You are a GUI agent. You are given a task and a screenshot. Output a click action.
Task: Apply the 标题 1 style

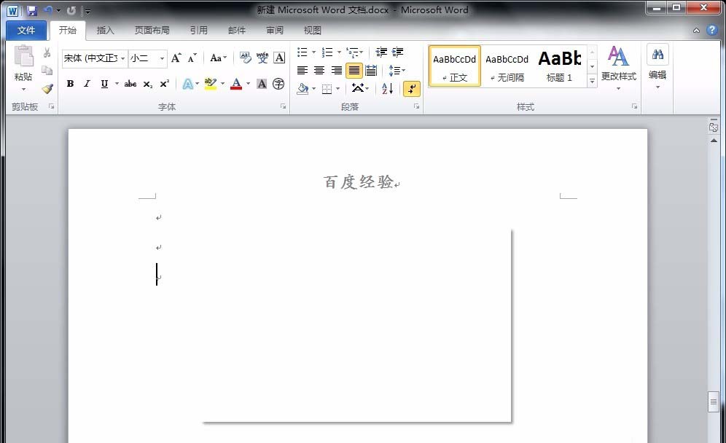pyautogui.click(x=559, y=66)
